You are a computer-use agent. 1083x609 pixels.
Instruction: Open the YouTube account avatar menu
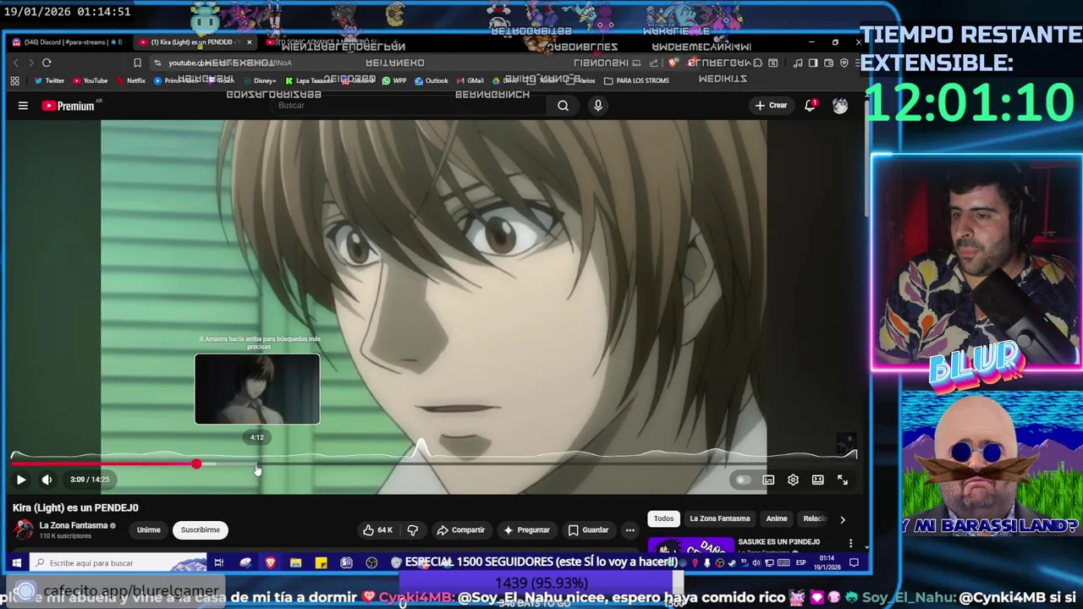pos(840,106)
